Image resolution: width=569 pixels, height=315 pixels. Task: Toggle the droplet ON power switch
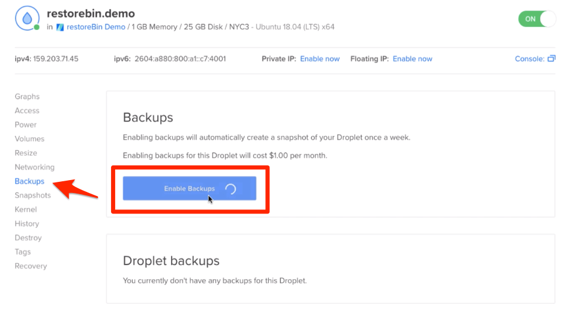pyautogui.click(x=537, y=19)
